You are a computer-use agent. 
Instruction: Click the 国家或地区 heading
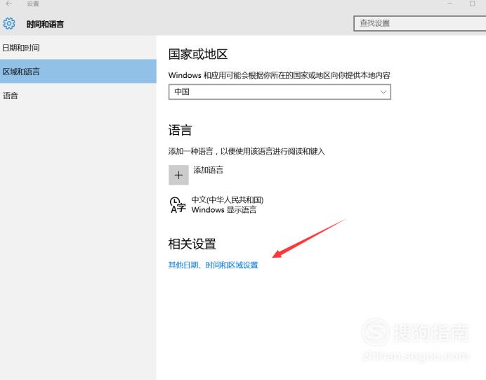point(198,54)
